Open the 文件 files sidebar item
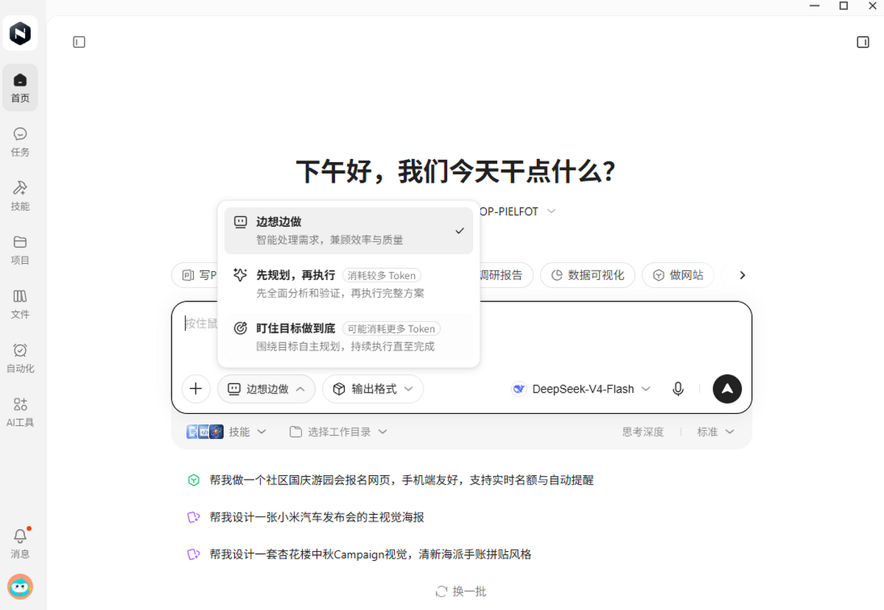The height and width of the screenshot is (610, 884). click(20, 304)
